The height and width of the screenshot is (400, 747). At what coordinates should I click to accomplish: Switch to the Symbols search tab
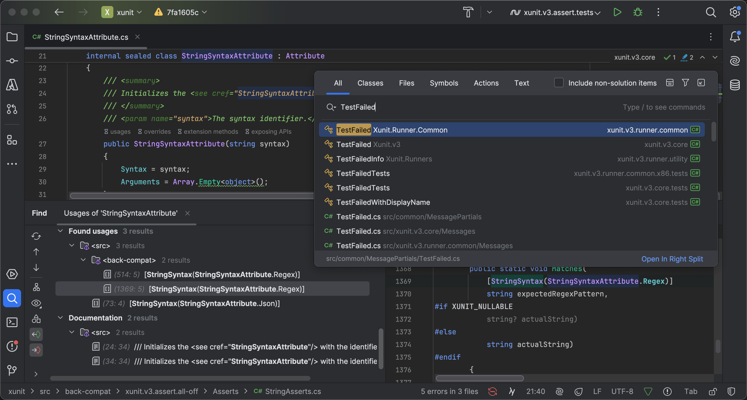point(444,83)
